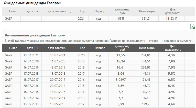
Task: Select the share price 146,18
Action: pos(146,92)
